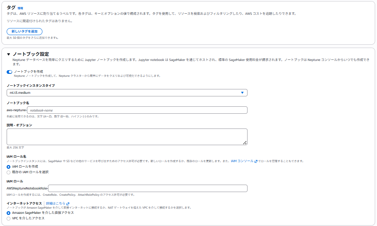Click the リソースに関連付けられたタグはありません text
The width and height of the screenshot is (377, 226).
coord(40,21)
